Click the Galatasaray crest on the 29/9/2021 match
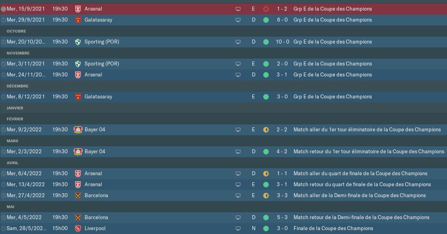Viewport: 447px width, 234px height. pos(78,20)
